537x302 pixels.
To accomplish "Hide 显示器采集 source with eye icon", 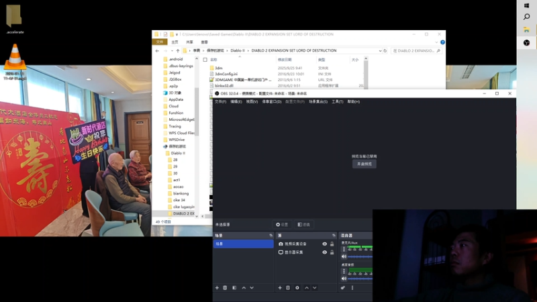I will click(324, 252).
